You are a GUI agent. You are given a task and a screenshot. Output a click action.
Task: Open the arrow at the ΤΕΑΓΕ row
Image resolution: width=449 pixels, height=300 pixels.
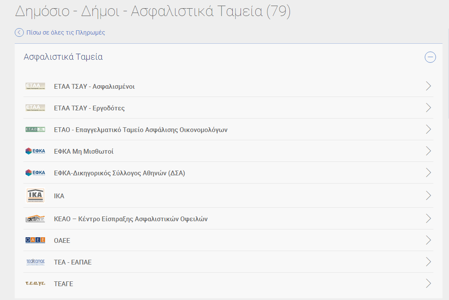[428, 284]
